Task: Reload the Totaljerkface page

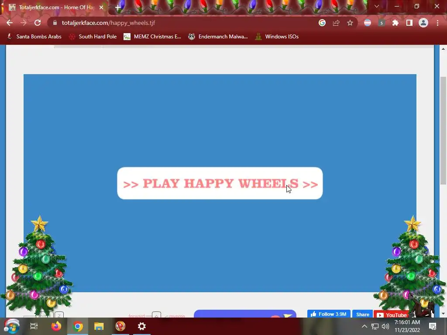Action: (x=38, y=23)
